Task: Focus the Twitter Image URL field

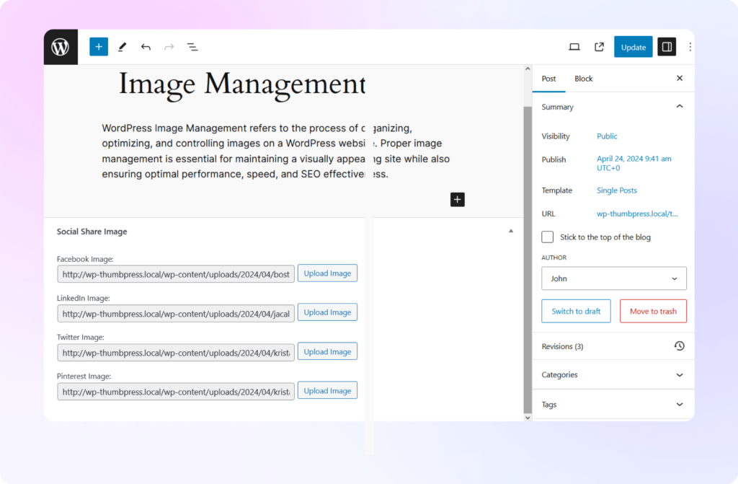Action: [x=176, y=353]
